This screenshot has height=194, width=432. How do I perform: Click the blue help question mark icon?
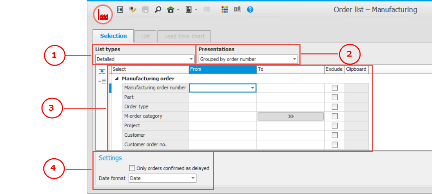coord(250,10)
